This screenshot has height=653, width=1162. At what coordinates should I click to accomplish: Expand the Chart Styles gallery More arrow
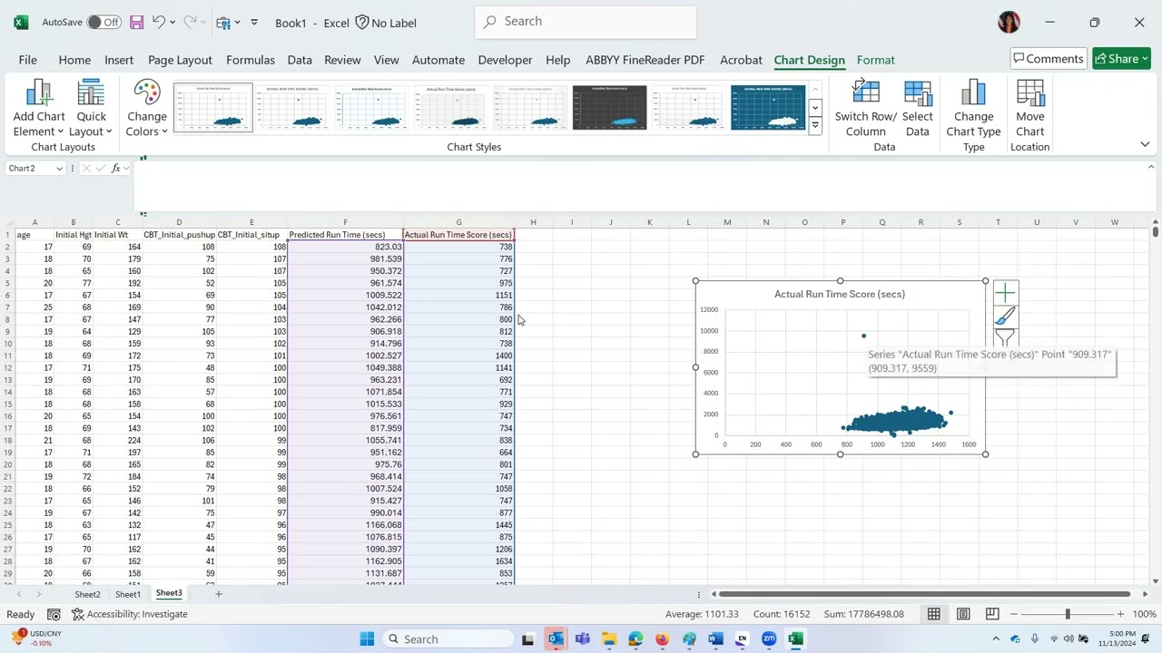click(x=815, y=125)
